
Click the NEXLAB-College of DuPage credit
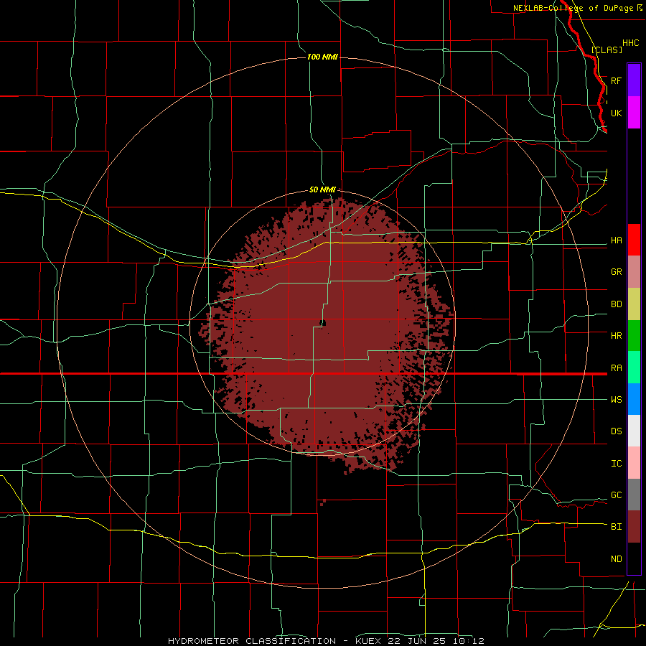(572, 8)
